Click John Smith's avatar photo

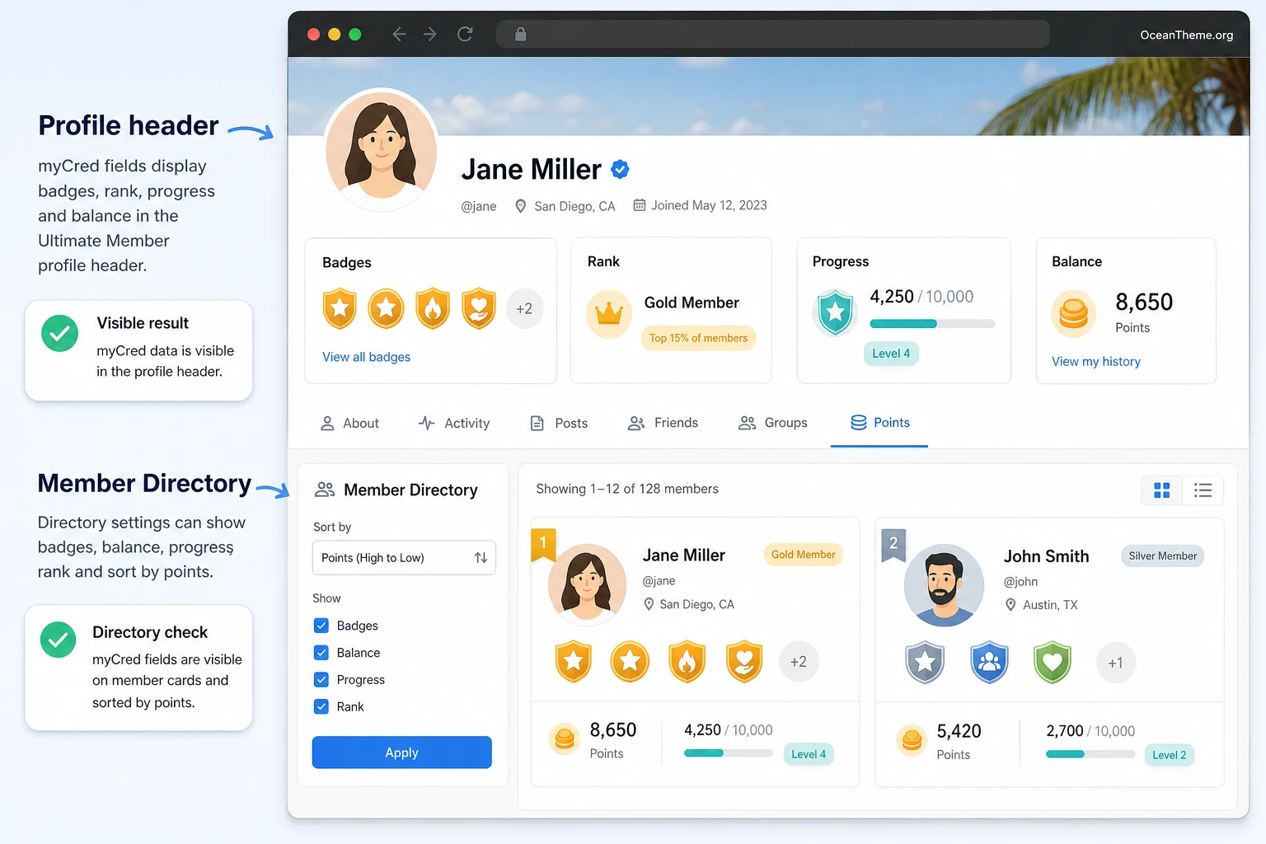coord(944,585)
